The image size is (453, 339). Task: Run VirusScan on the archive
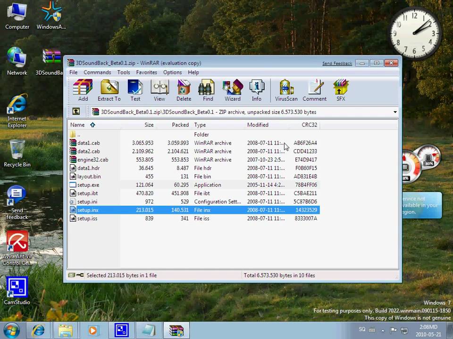(x=286, y=90)
